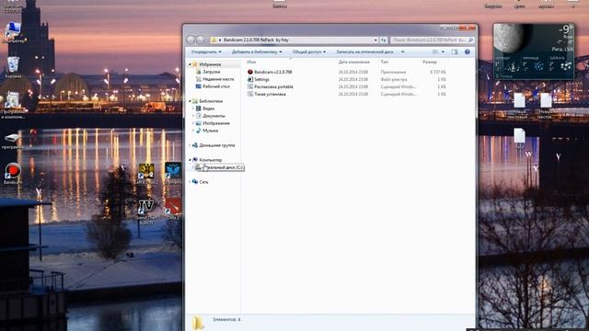Expand the Музыка library node

pos(193,131)
